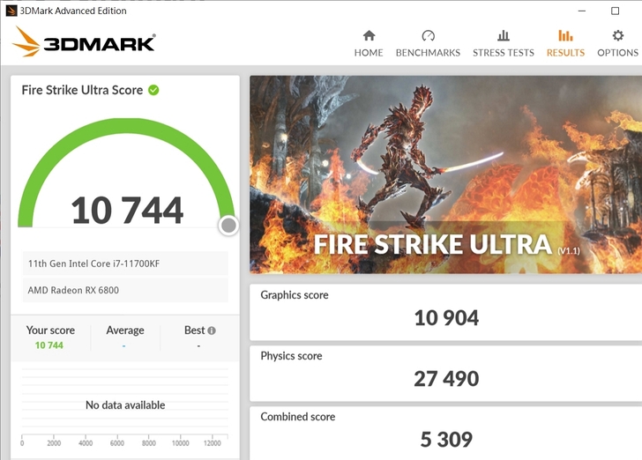Screen dimensions: 642x460
Task: Click the Stress Tests bar chart icon
Action: click(x=503, y=35)
